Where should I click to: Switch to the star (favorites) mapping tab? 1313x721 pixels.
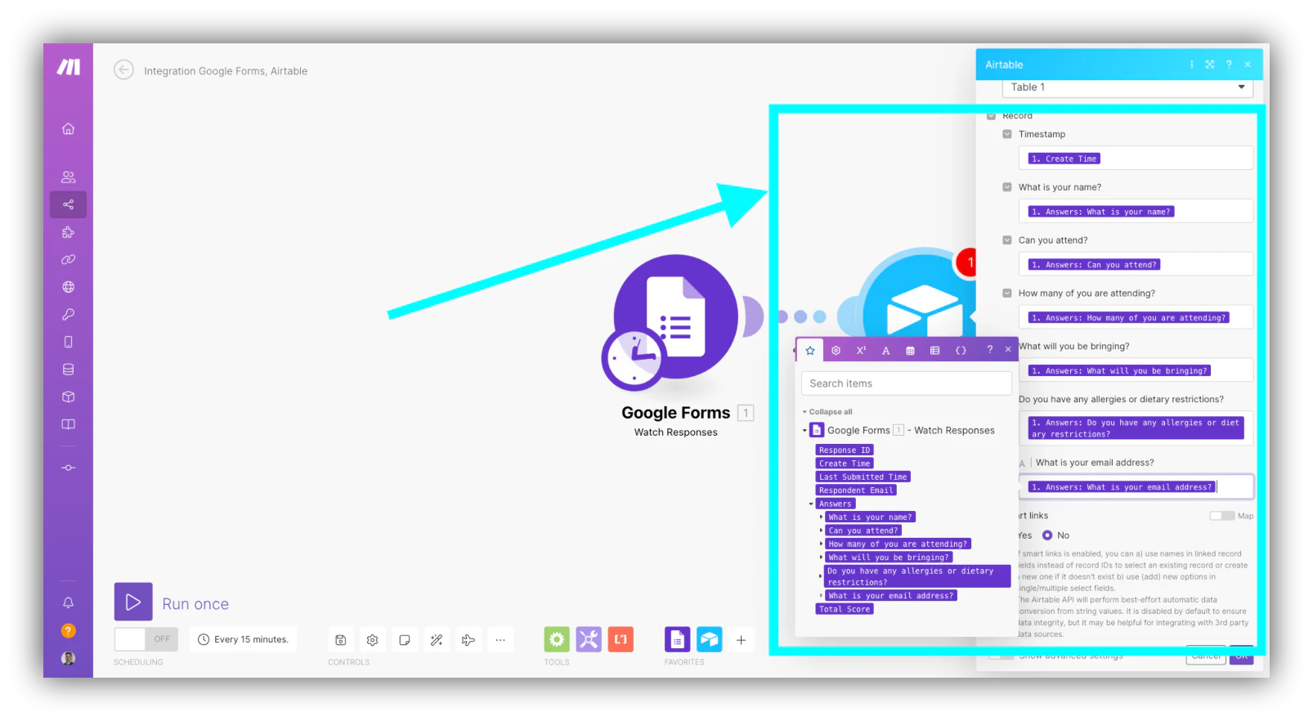[x=810, y=351]
